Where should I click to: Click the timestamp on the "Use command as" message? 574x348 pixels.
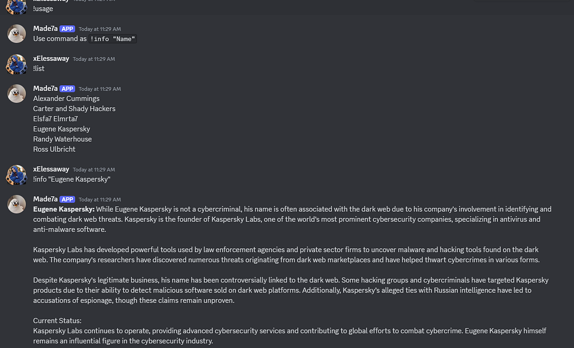tap(100, 29)
